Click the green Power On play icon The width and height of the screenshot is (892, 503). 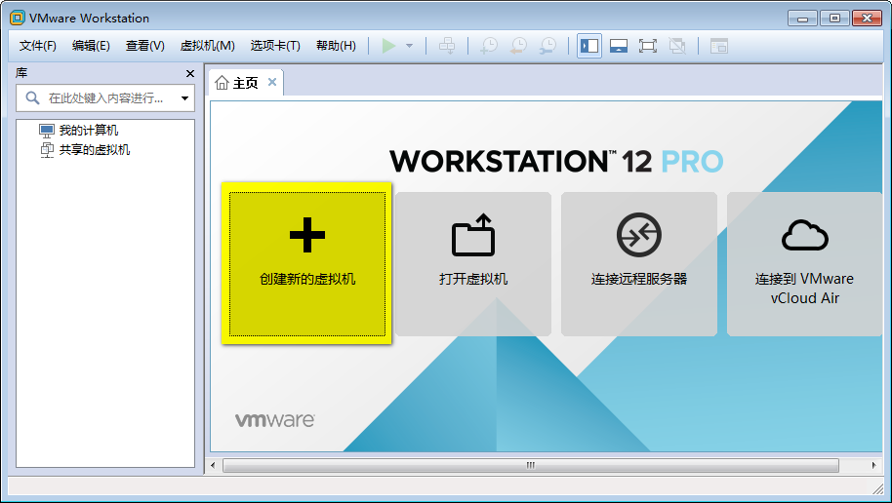coord(388,46)
